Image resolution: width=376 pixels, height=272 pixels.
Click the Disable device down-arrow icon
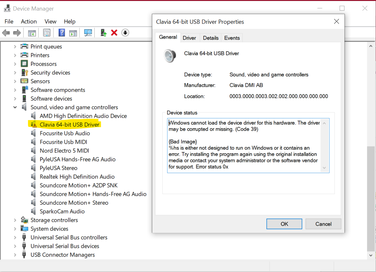point(125,32)
